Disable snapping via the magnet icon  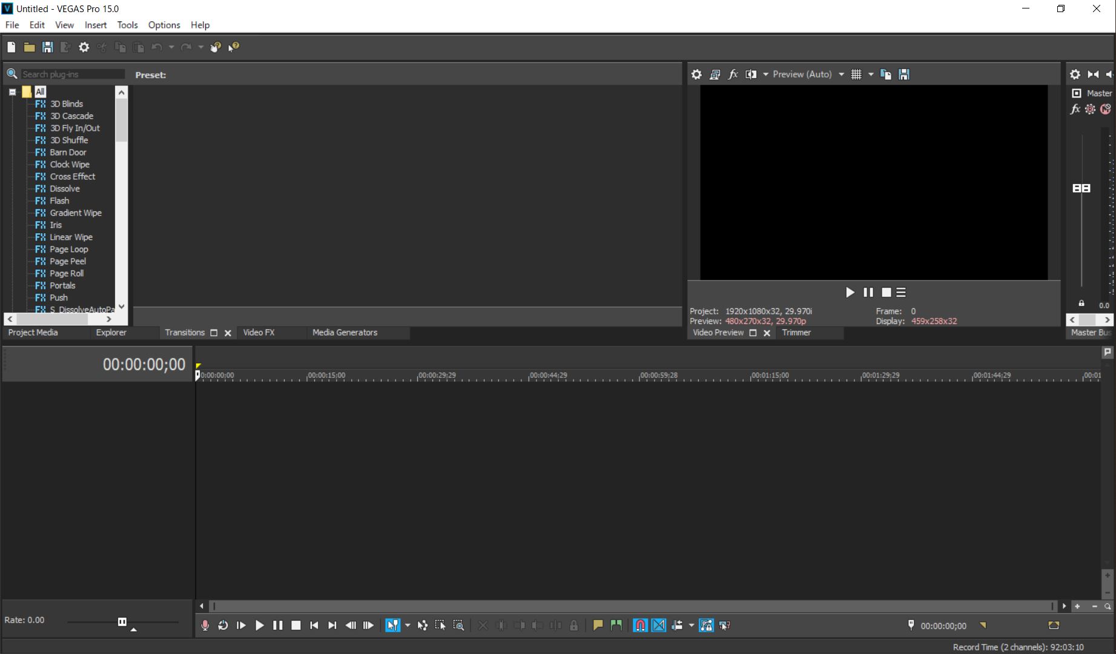(640, 626)
